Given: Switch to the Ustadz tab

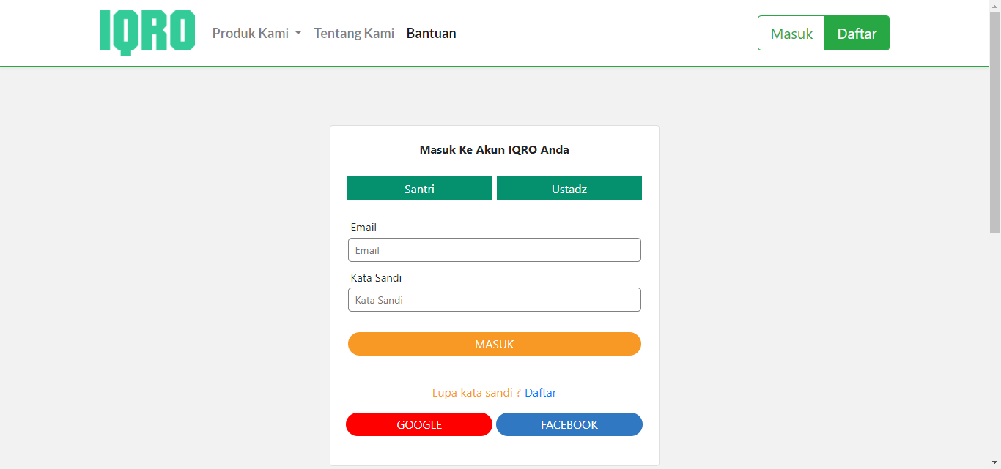Looking at the screenshot, I should 569,189.
